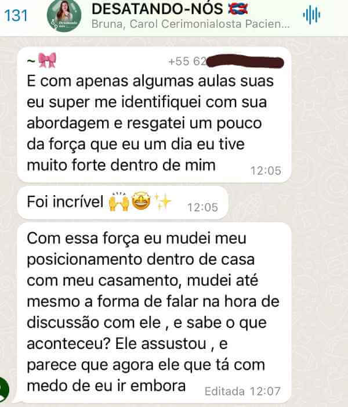Open group info via DESATANDO-NÓS title
This screenshot has height=407, width=348.
pos(157,9)
